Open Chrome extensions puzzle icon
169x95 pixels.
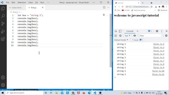(x=159, y=7)
